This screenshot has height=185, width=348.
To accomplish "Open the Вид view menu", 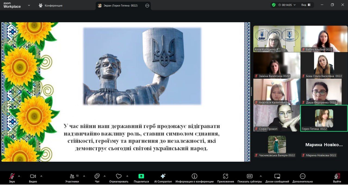I will coord(306,5).
